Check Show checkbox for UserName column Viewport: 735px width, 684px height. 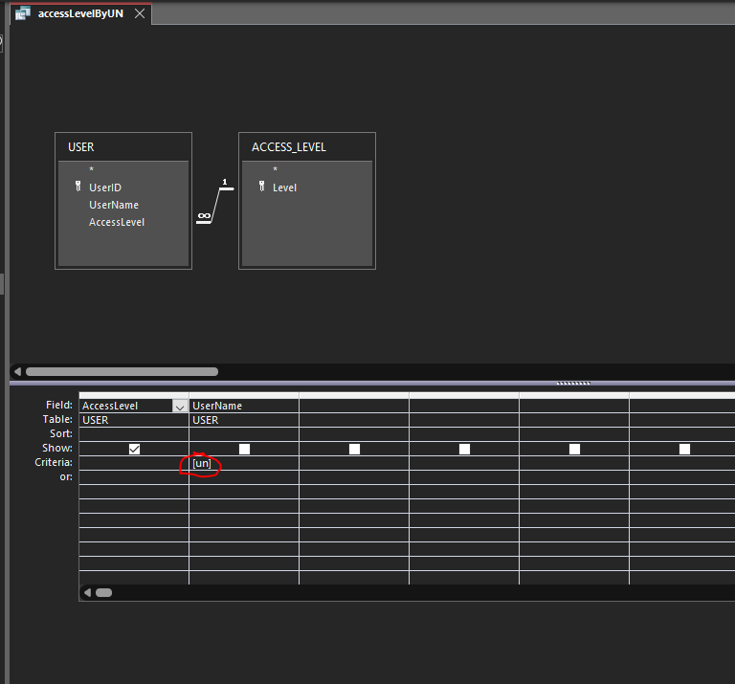[x=244, y=449]
